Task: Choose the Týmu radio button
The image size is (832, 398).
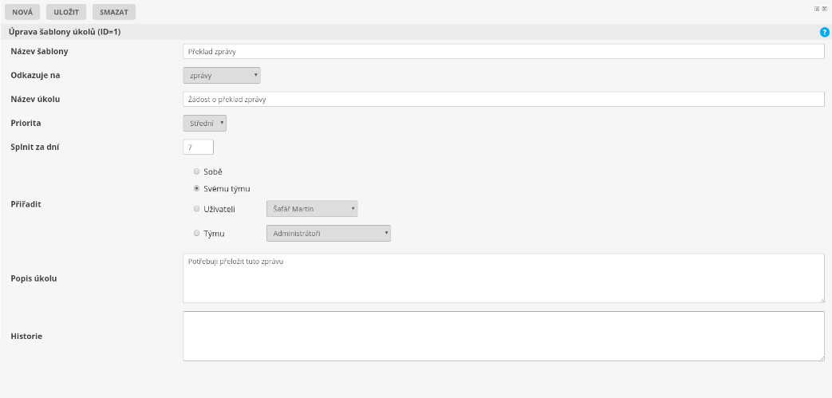Action: 196,234
